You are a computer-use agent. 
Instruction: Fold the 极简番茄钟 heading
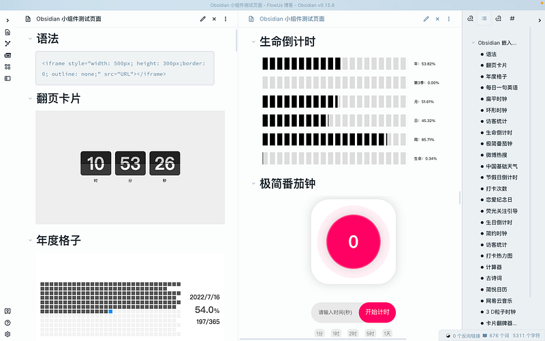click(x=253, y=183)
